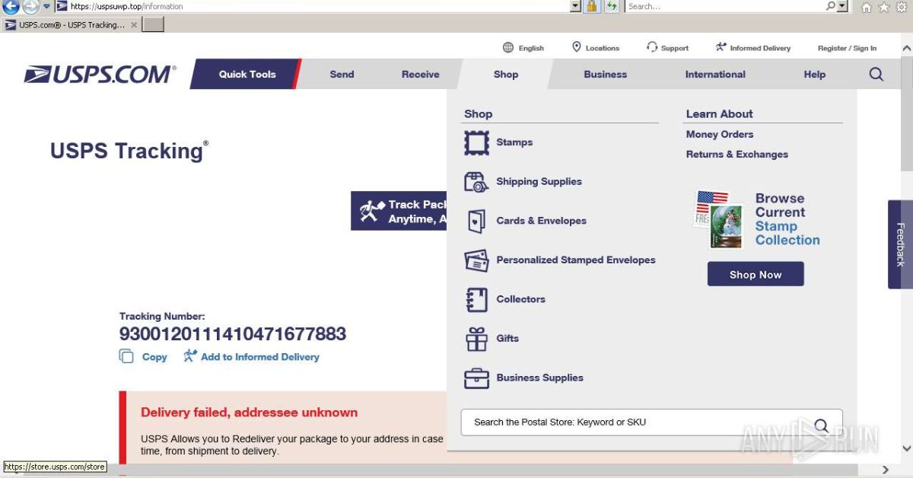The height and width of the screenshot is (478, 913).
Task: Open the Feedback side tab
Action: click(900, 244)
